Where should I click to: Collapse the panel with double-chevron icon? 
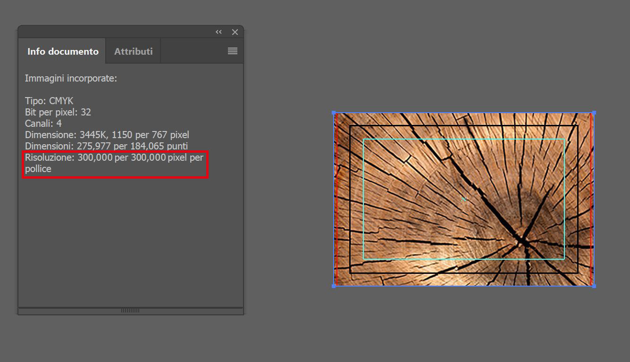218,32
